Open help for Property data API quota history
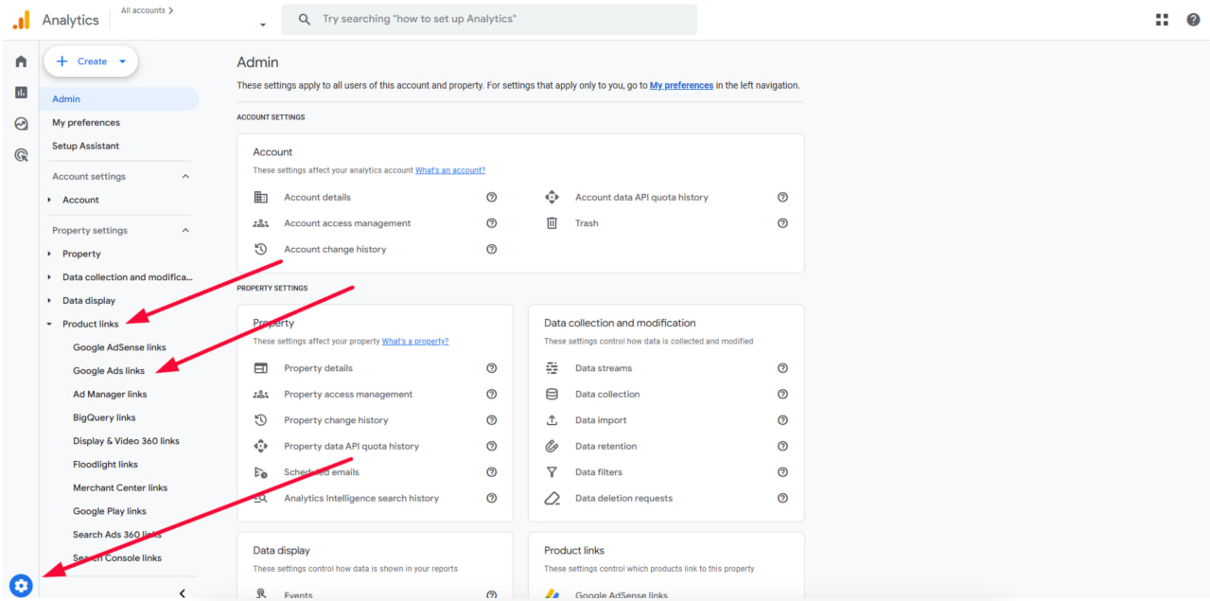Viewport: 1210px width, 601px height. 492,446
